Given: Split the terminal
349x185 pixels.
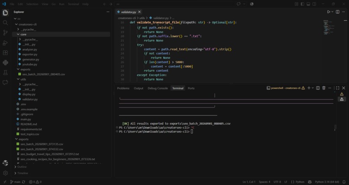Looking at the screenshot, I should (x=318, y=88).
